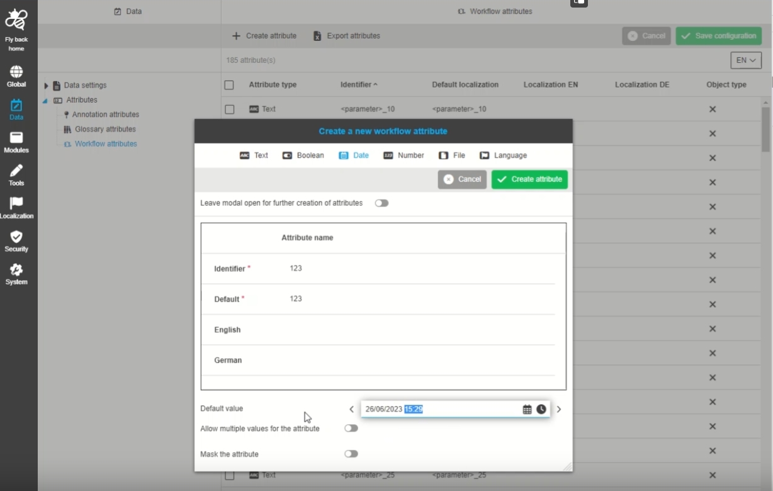This screenshot has height=491, width=773.
Task: Click the clock icon in Default value field
Action: 541,409
